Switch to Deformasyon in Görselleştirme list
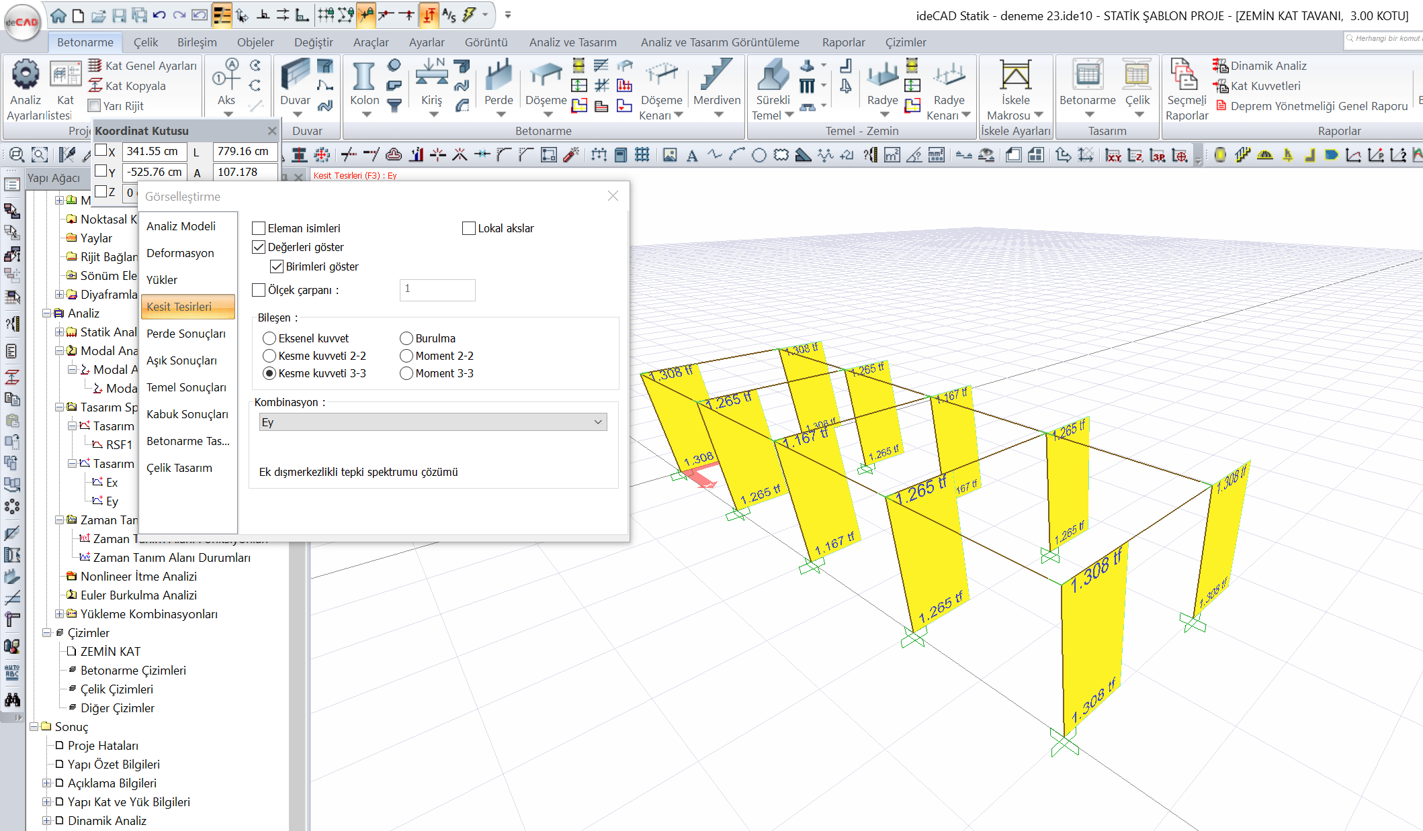1423x831 pixels. pos(188,253)
